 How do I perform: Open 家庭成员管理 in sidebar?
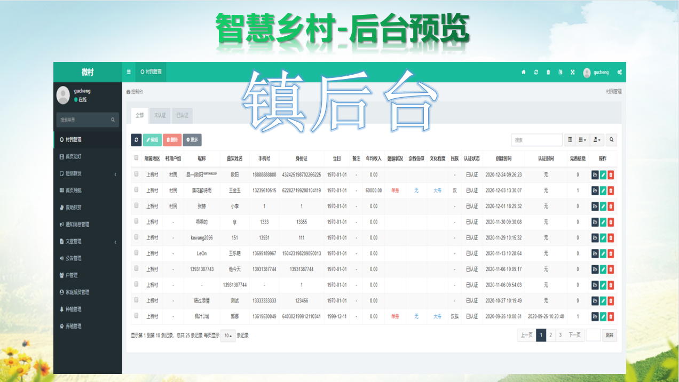[88, 292]
